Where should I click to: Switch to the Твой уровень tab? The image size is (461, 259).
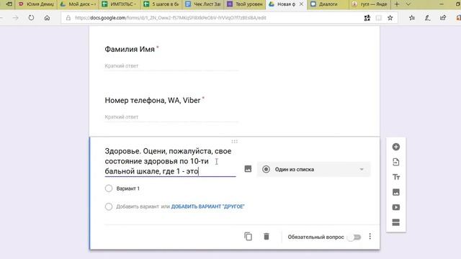click(x=245, y=4)
